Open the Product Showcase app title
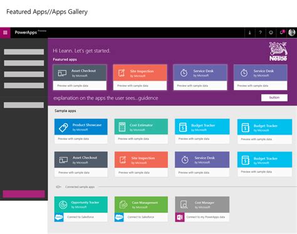 [x=87, y=125]
